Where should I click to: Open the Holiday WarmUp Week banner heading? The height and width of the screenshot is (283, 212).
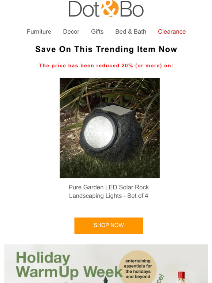point(69,265)
